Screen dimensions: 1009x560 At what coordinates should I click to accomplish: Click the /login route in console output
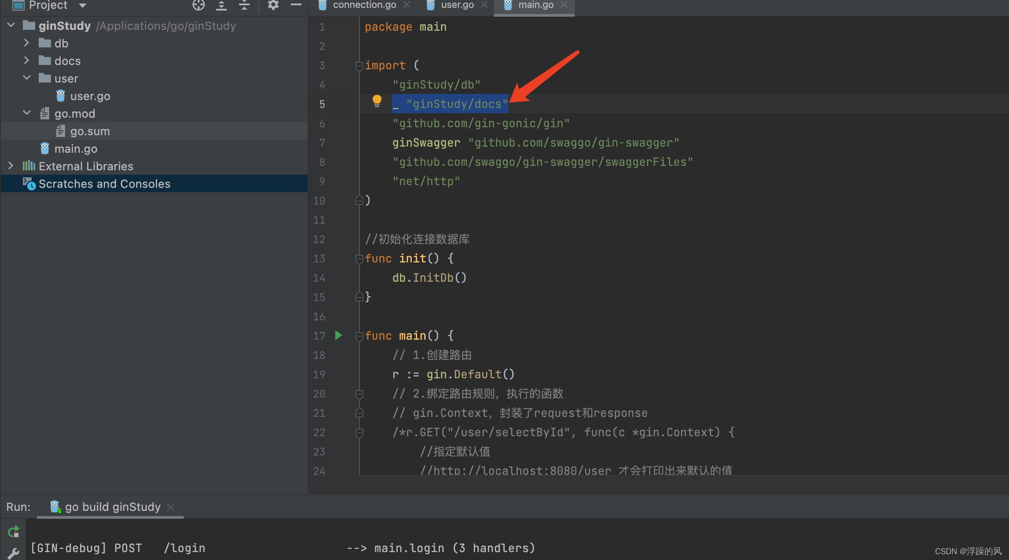[185, 548]
